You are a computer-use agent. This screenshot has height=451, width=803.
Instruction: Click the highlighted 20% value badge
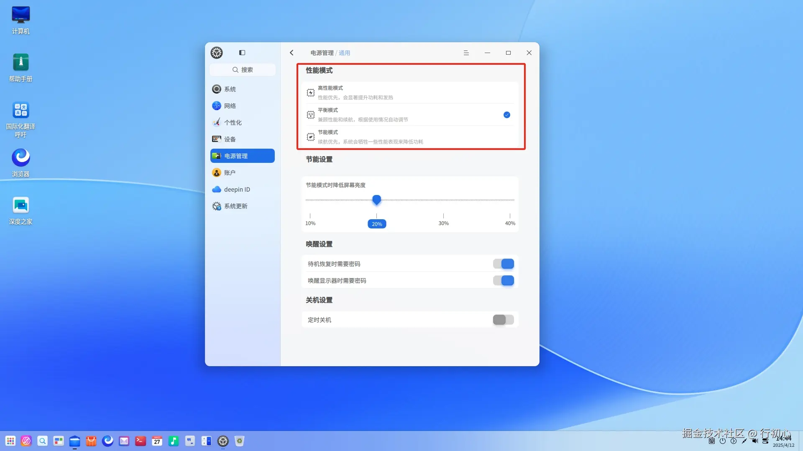point(377,224)
